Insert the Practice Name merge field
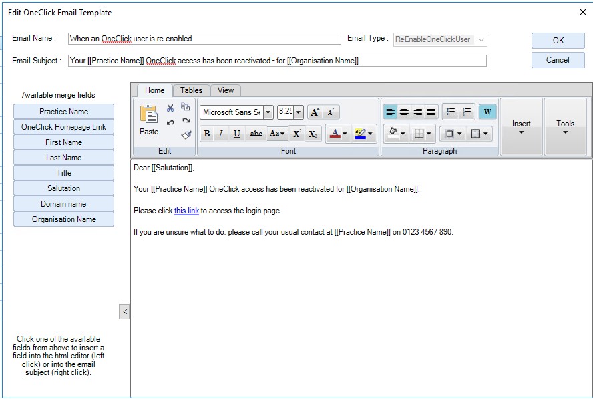Screen dimensions: 593x399 (x=63, y=112)
